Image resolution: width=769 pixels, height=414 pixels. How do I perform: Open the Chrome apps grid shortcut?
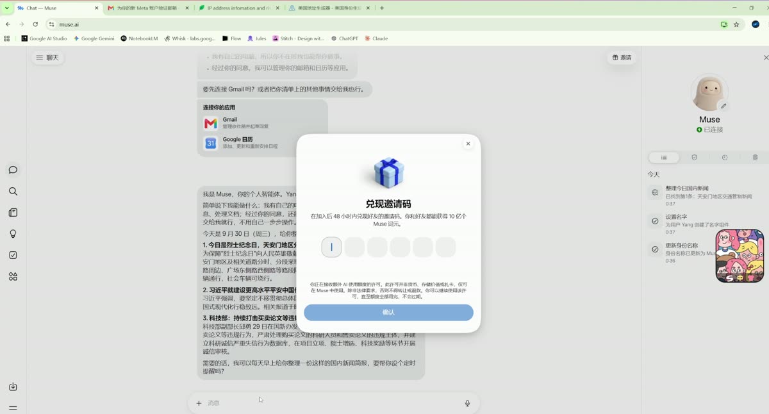(7, 38)
